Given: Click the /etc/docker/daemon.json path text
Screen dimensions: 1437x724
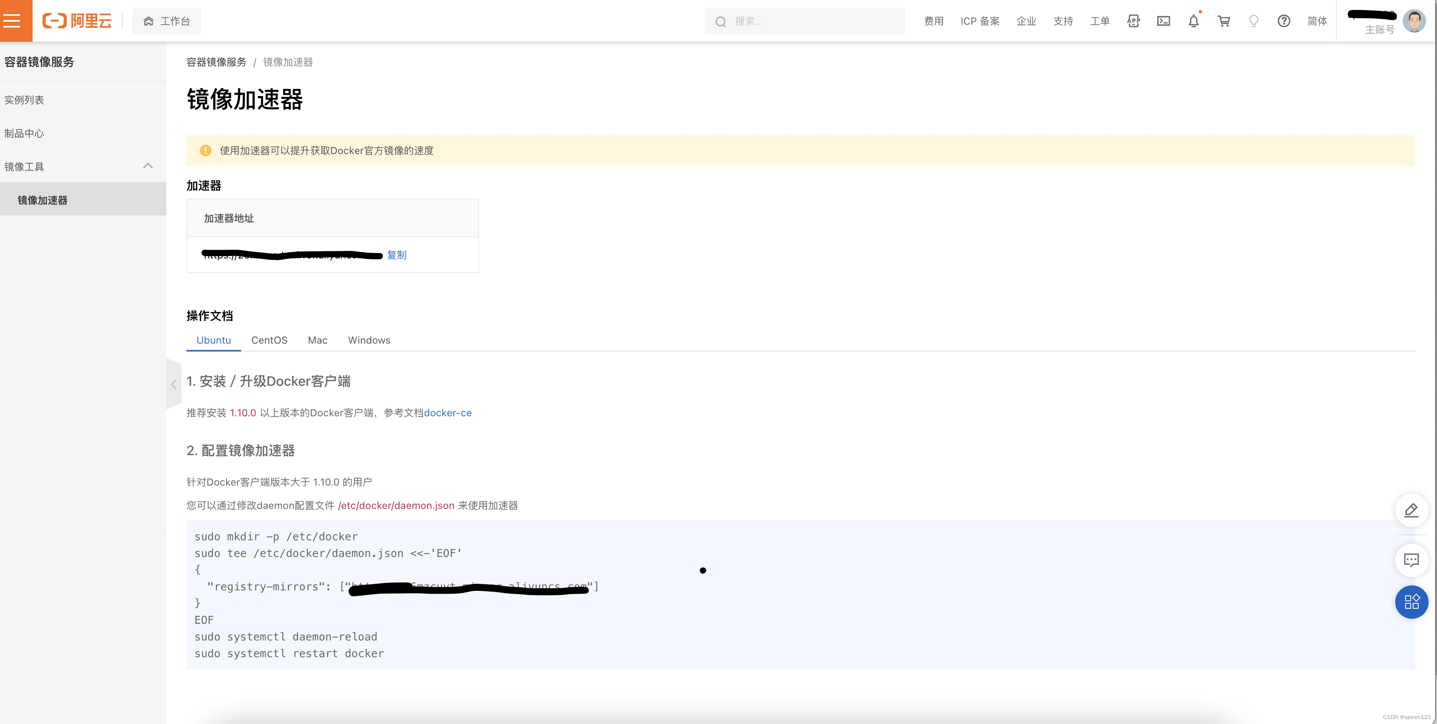Looking at the screenshot, I should [396, 506].
